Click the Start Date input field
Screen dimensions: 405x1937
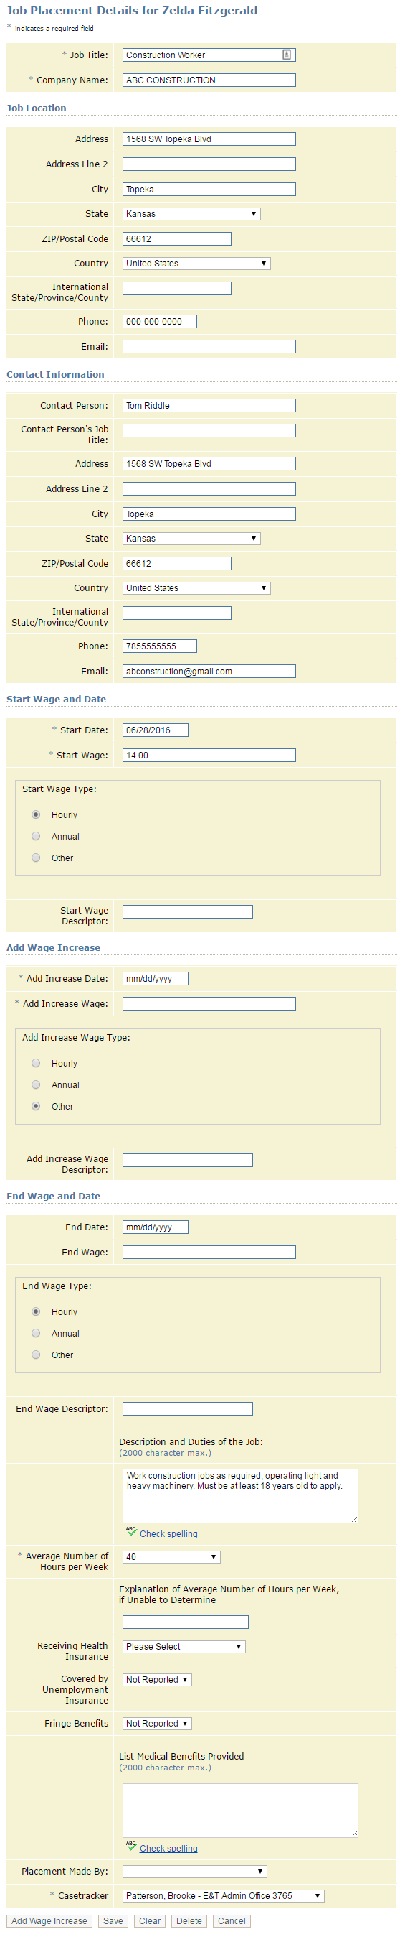156,730
